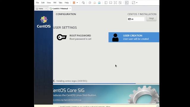
Task: Click the CentOS logo in sidebar
Action: click(44, 22)
